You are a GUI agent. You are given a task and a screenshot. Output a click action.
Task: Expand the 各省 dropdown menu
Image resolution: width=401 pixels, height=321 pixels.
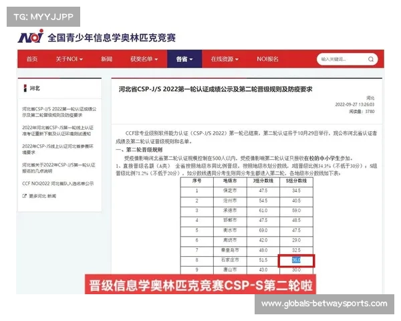[x=184, y=59]
